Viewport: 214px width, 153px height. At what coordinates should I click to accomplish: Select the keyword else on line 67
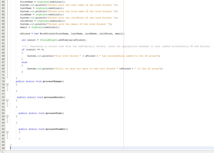tap(25, 62)
